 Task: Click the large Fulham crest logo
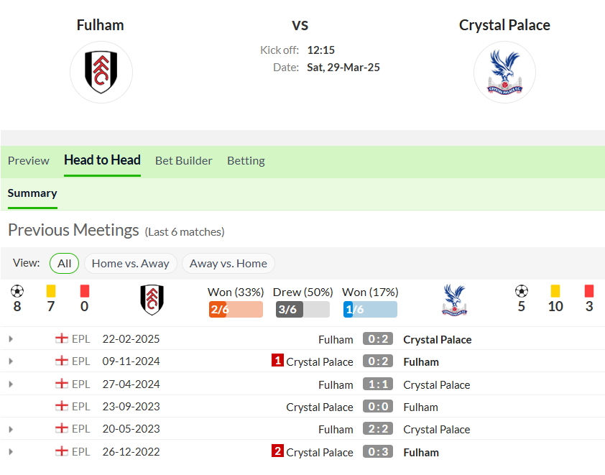tap(101, 72)
